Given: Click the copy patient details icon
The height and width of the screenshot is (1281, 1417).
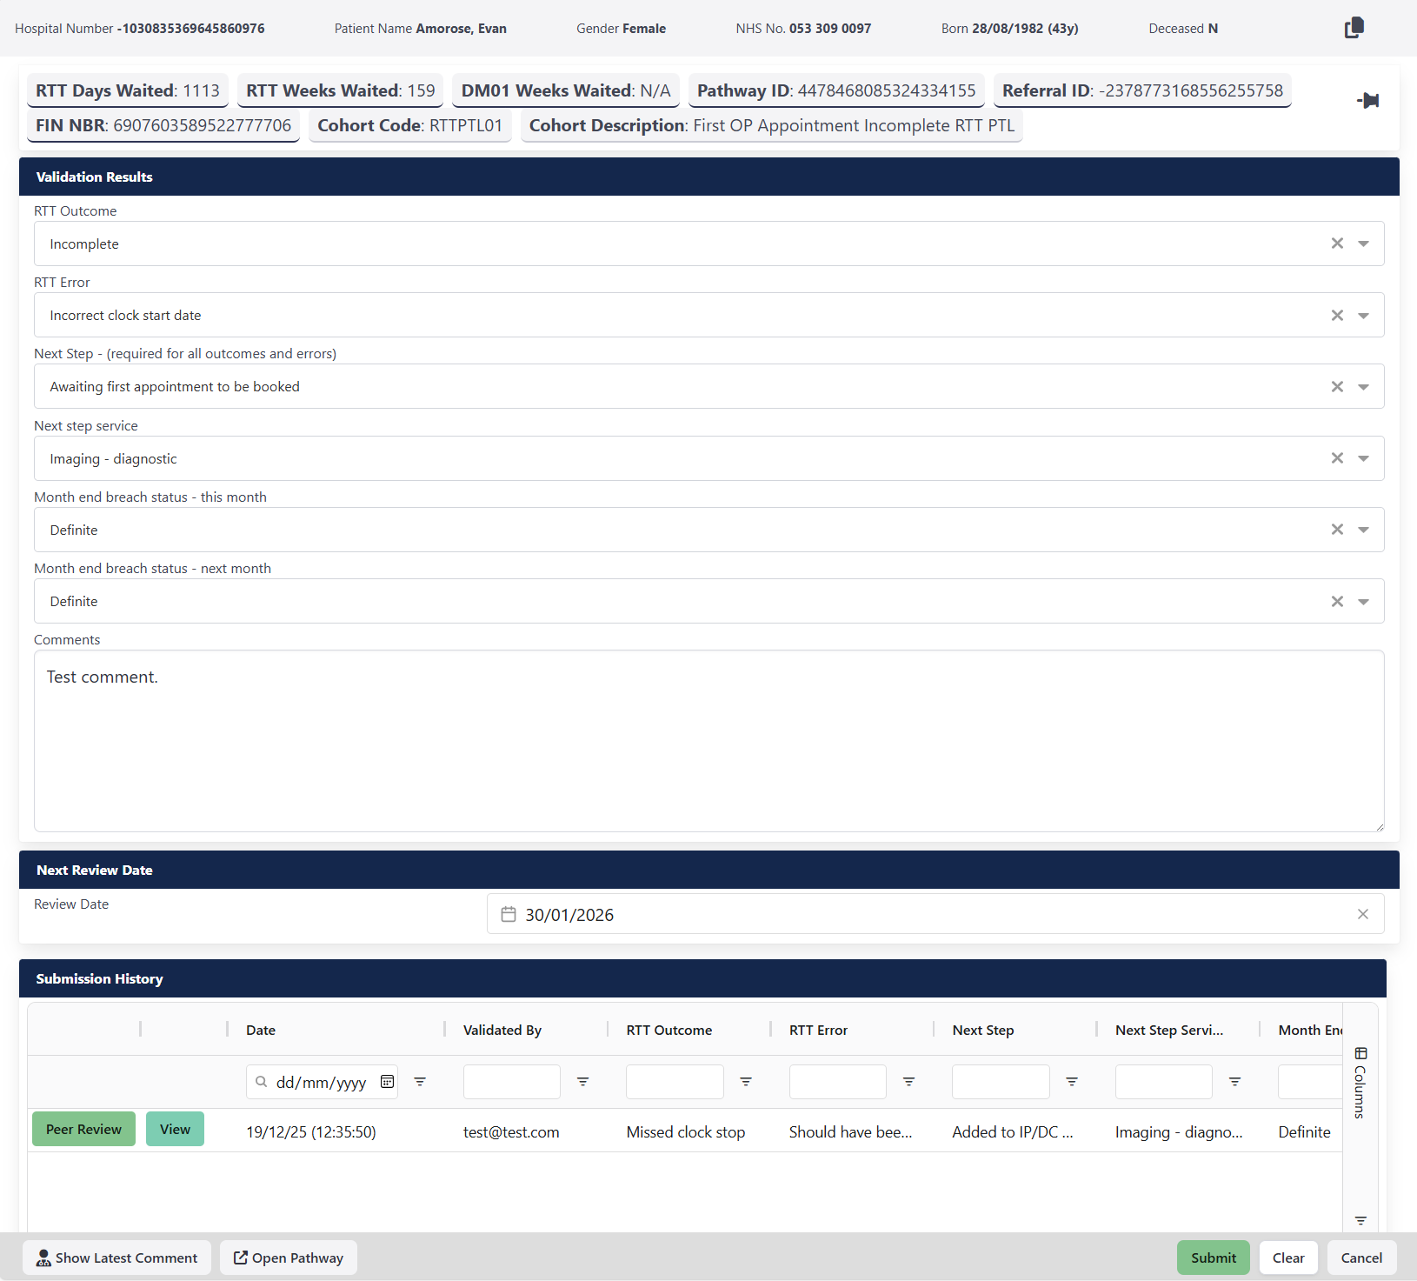Looking at the screenshot, I should click(1354, 29).
